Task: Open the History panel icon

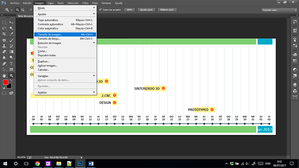Action: (295, 22)
